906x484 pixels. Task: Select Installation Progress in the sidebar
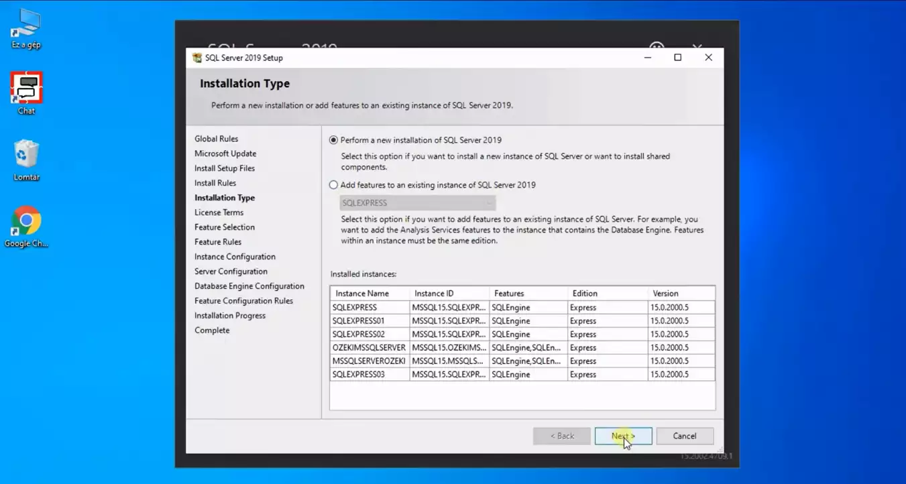point(230,316)
